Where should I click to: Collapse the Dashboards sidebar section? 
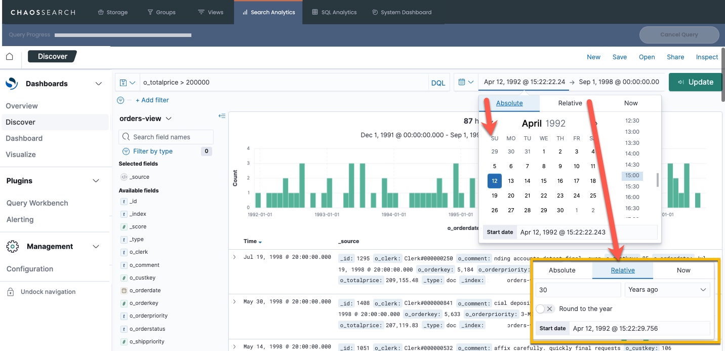(99, 84)
